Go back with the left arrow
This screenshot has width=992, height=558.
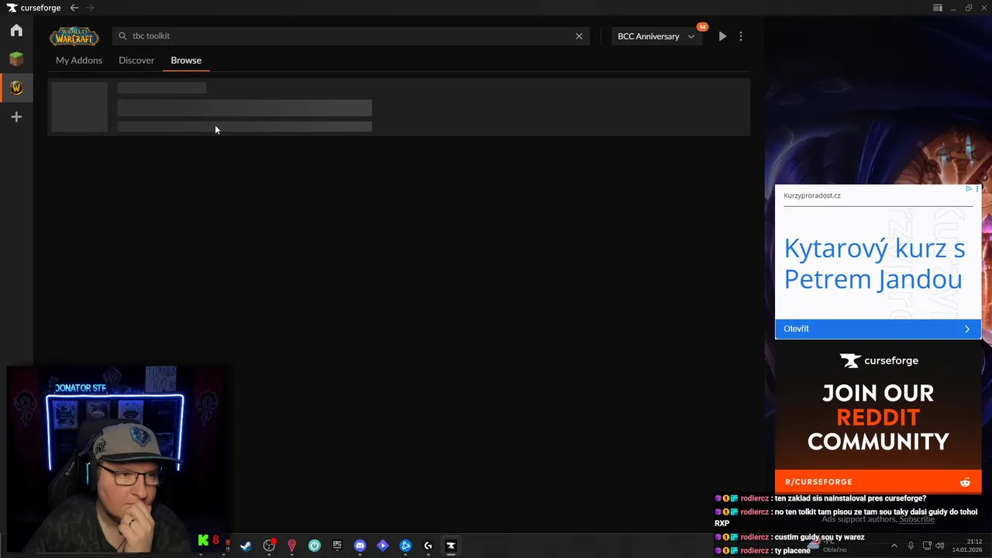coord(74,8)
